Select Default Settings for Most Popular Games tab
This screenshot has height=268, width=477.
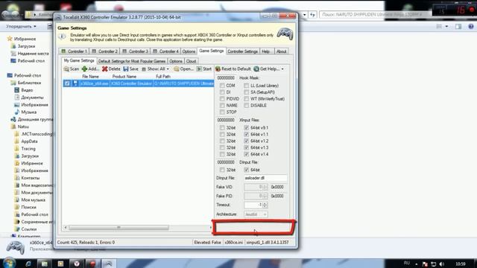point(132,61)
